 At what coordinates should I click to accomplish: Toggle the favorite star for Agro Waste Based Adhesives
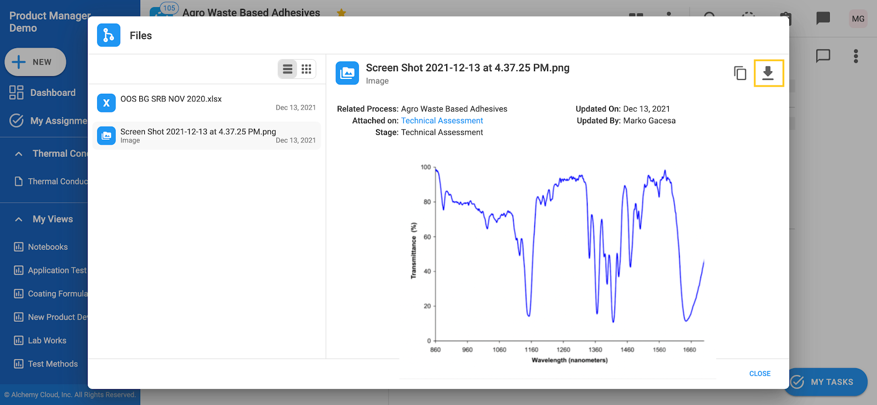pos(341,12)
